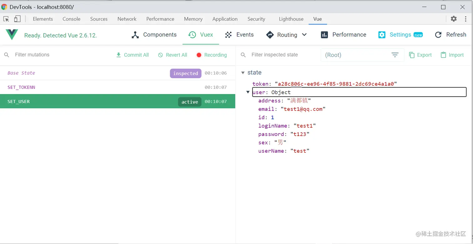Image resolution: width=473 pixels, height=244 pixels.
Task: Open Vue Settings label
Action: pos(400,35)
